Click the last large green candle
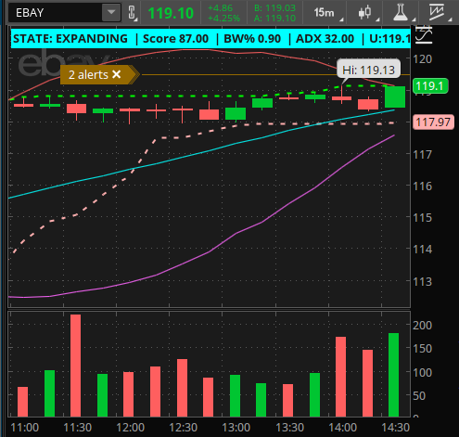This screenshot has width=459, height=437. click(x=395, y=96)
